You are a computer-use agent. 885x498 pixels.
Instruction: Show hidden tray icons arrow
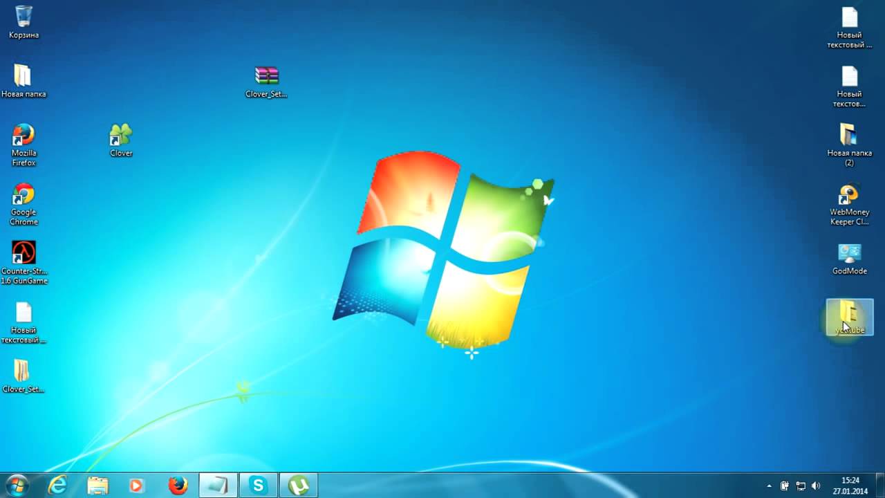click(x=770, y=486)
